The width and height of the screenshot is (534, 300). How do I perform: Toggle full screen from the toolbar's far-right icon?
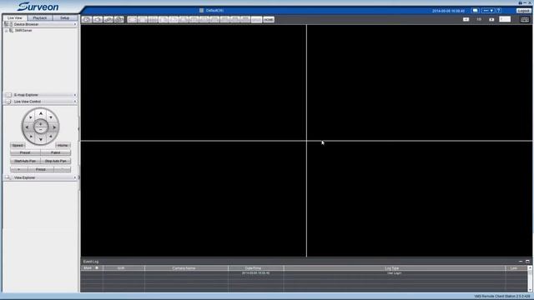point(525,19)
